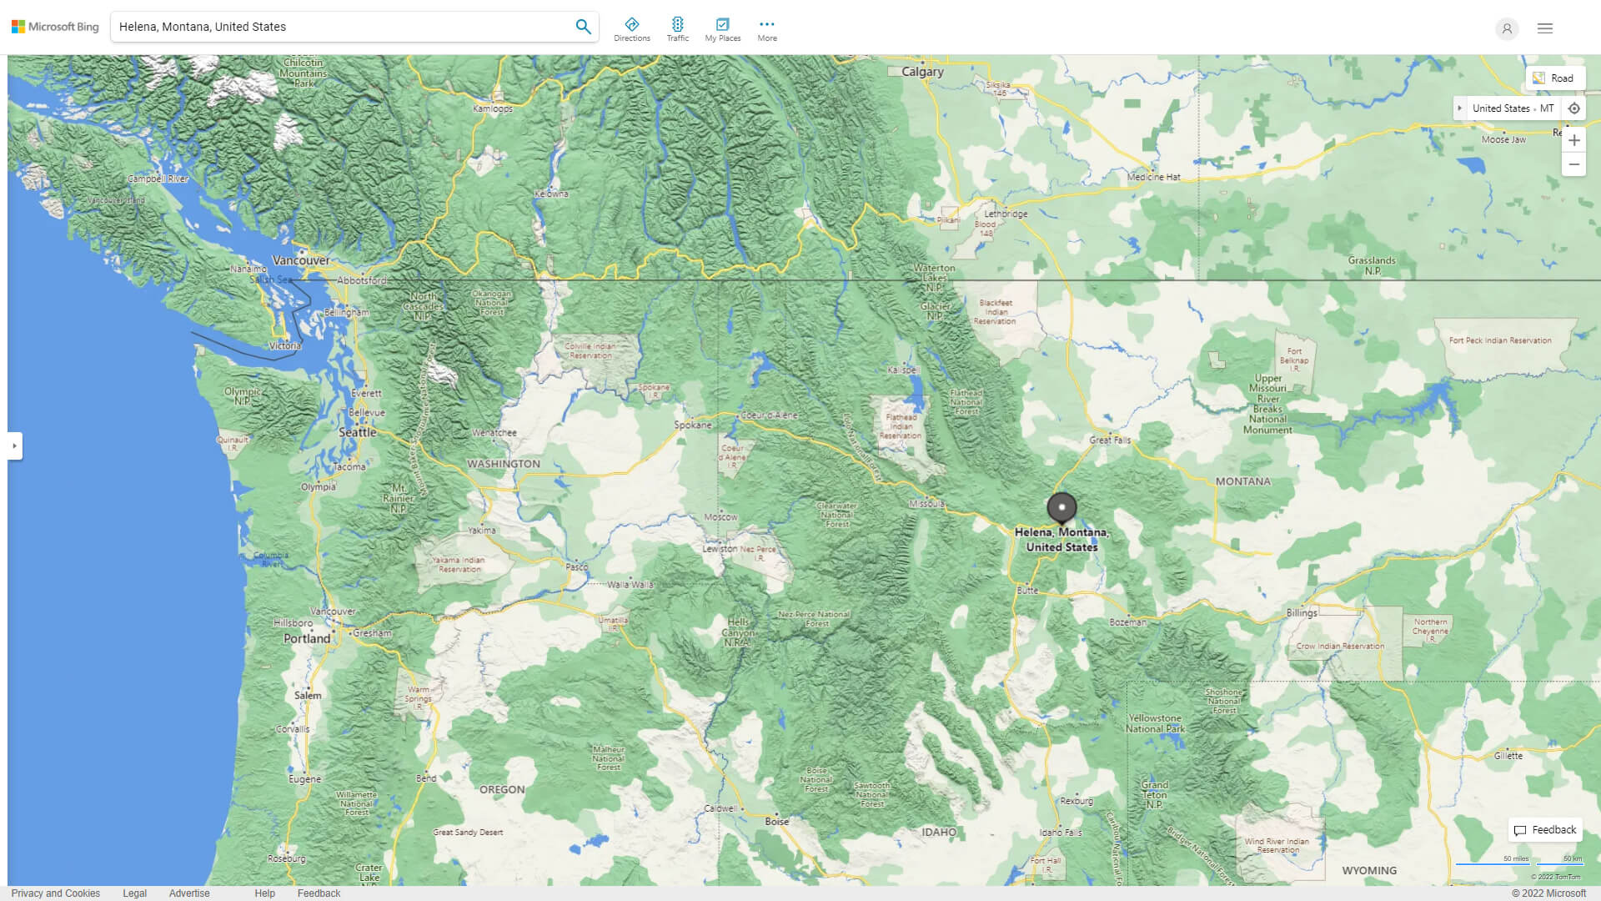Expand the left side panel arrow

click(14, 445)
